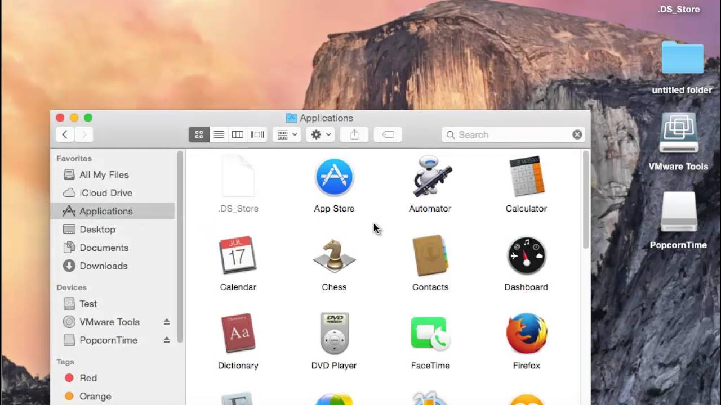
Task: Click the Tags sidebar heading
Action: (x=65, y=362)
